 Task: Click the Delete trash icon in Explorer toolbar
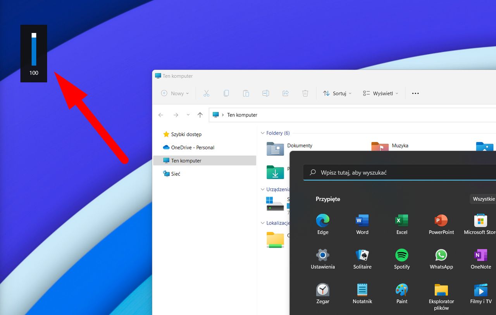tap(305, 93)
